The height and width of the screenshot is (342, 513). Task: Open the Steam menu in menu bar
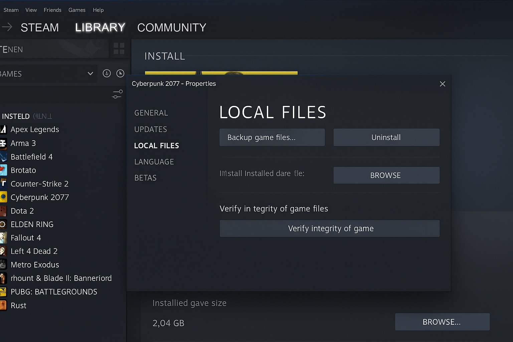[11, 10]
